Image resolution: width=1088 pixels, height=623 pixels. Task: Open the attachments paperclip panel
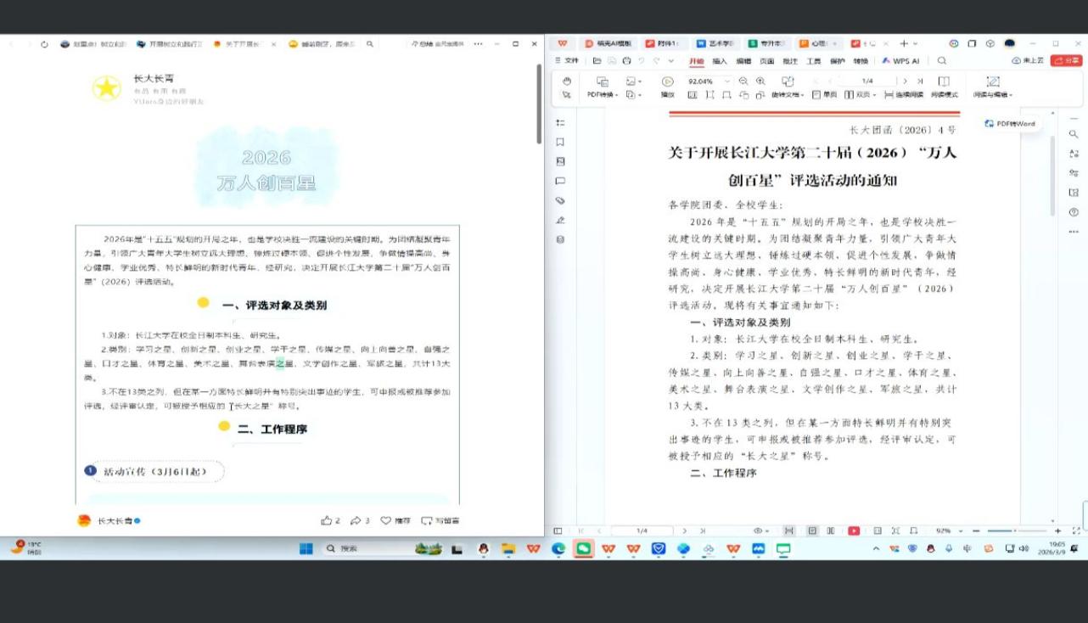click(x=560, y=200)
